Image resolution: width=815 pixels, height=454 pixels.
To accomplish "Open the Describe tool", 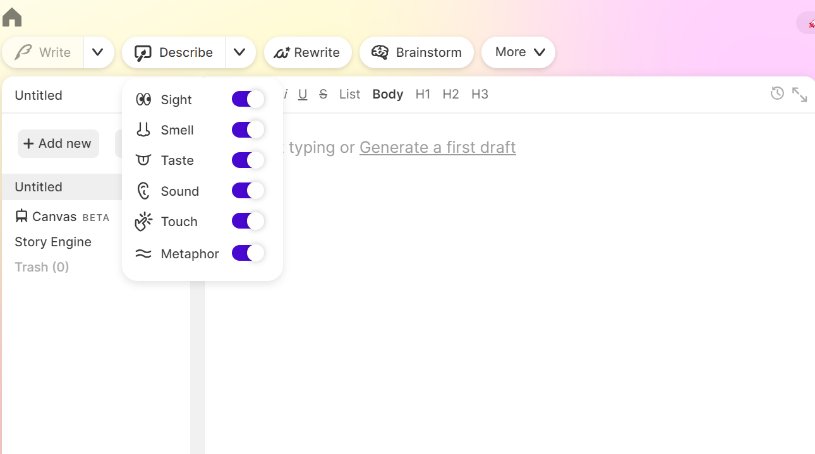I will [x=174, y=52].
